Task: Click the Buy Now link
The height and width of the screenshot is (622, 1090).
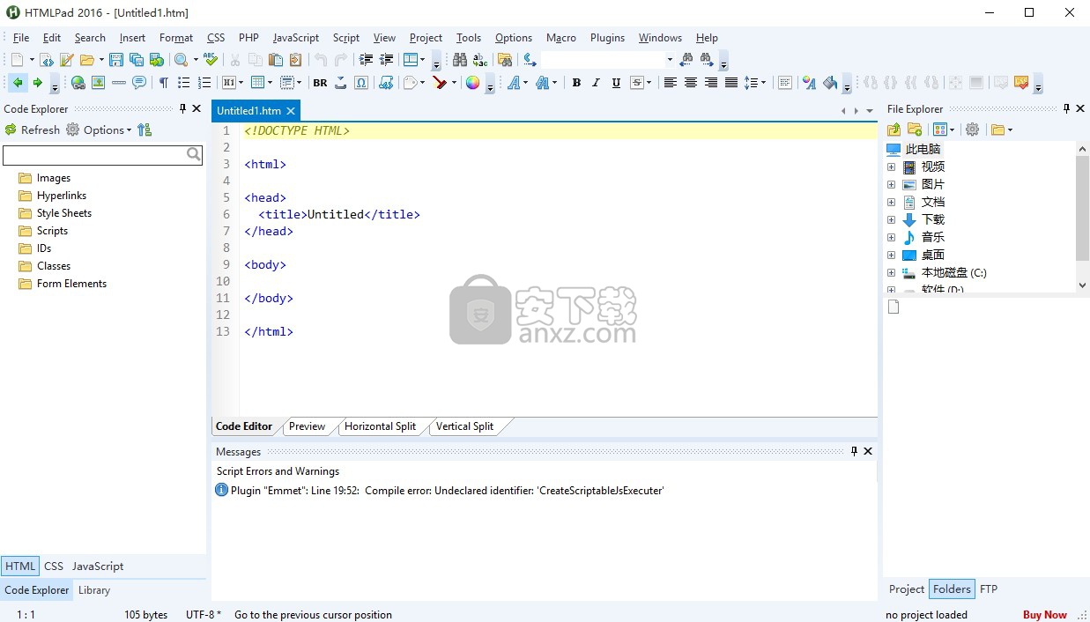Action: pos(1044,615)
